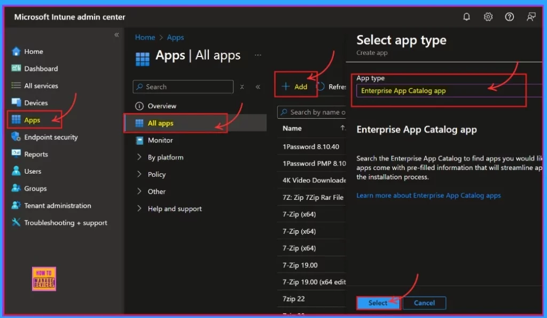Open the settings gear icon
The image size is (547, 318).
(488, 17)
